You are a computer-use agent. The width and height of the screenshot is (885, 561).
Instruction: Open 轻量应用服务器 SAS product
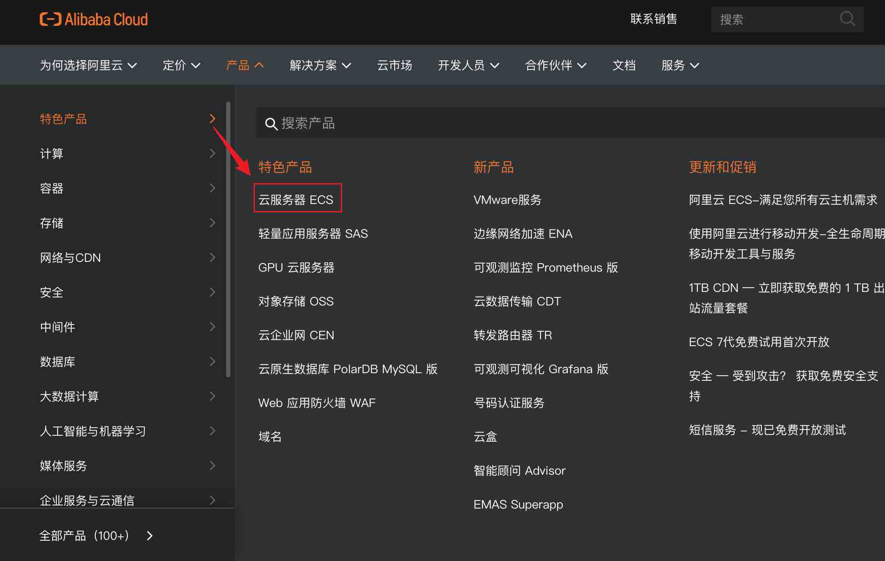313,234
